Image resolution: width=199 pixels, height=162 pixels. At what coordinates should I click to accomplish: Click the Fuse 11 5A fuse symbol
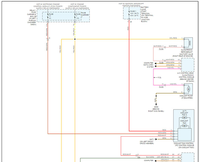pos(48,16)
